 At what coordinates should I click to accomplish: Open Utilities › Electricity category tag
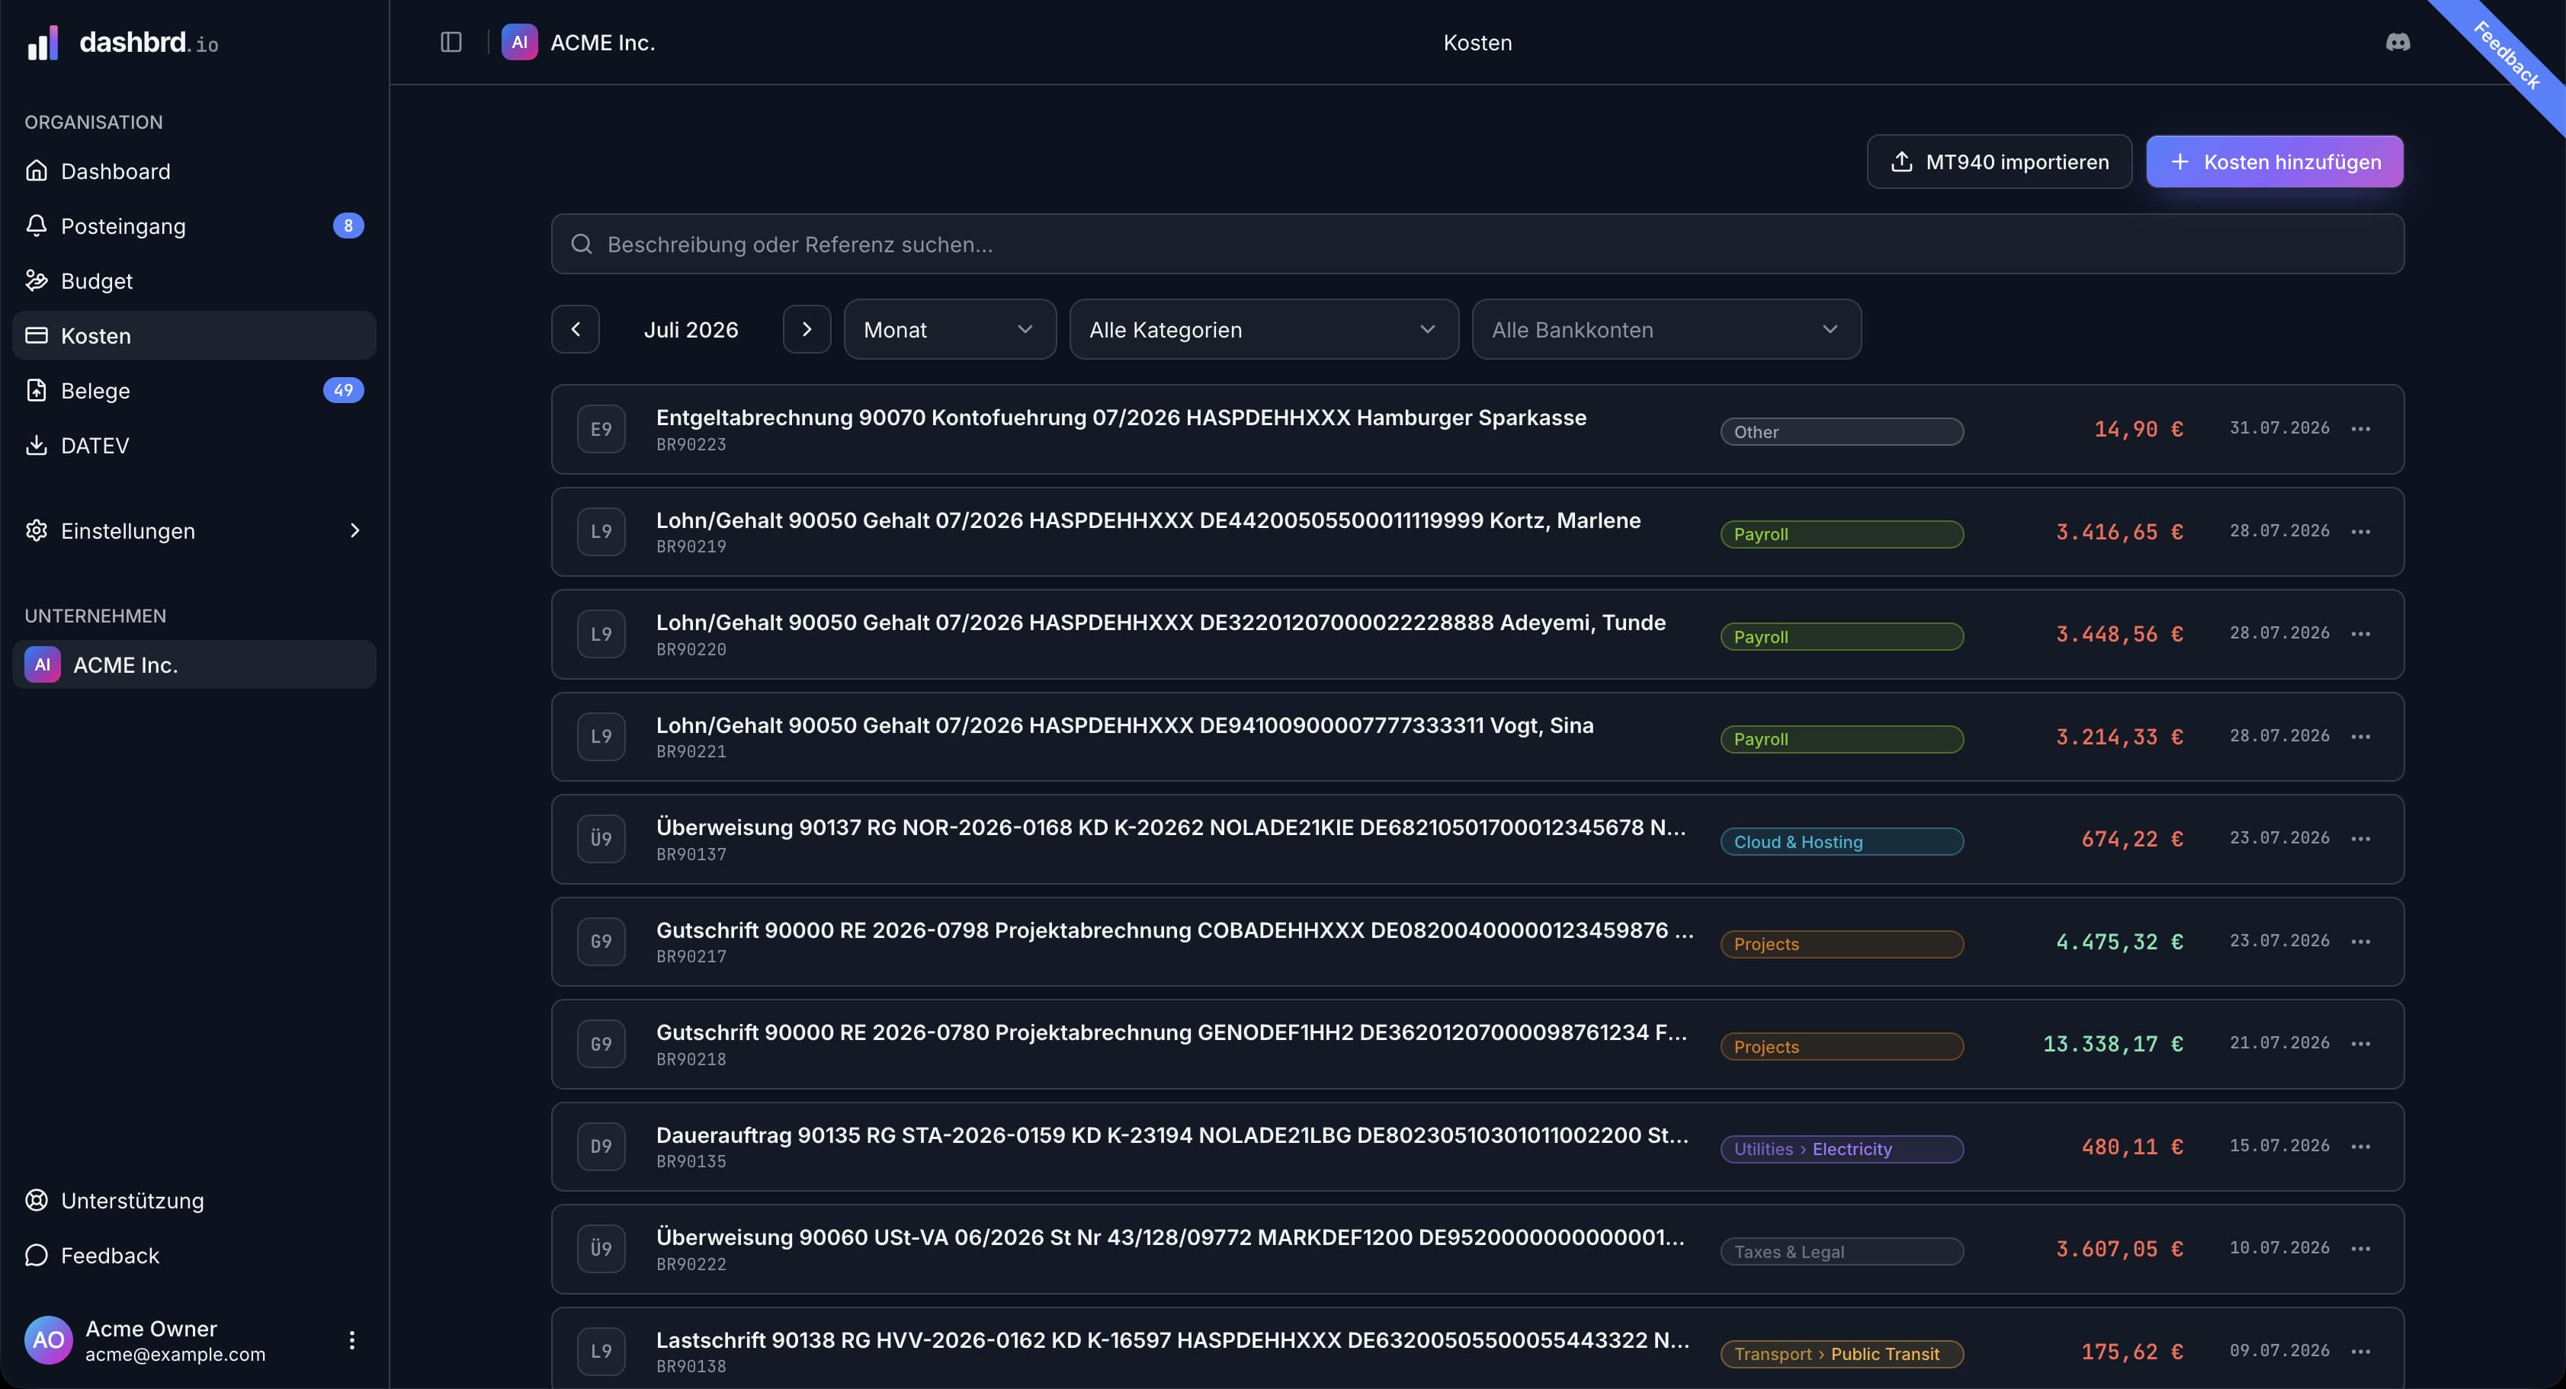1842,1149
